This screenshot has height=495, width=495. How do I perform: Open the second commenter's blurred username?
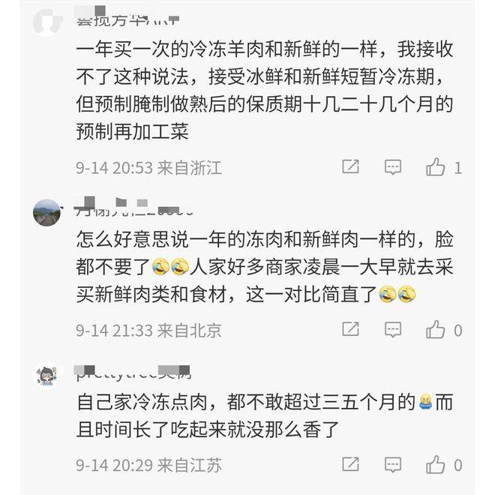[x=133, y=207]
